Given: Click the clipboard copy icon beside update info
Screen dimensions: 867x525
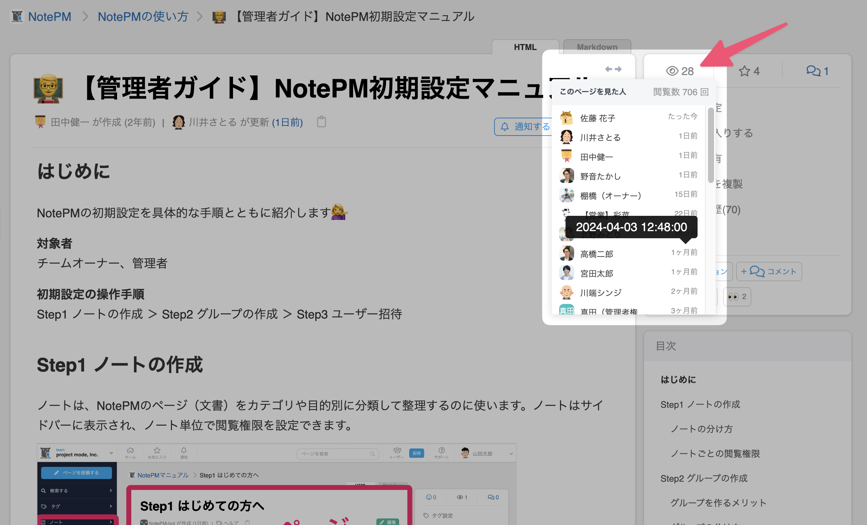Looking at the screenshot, I should (x=322, y=122).
